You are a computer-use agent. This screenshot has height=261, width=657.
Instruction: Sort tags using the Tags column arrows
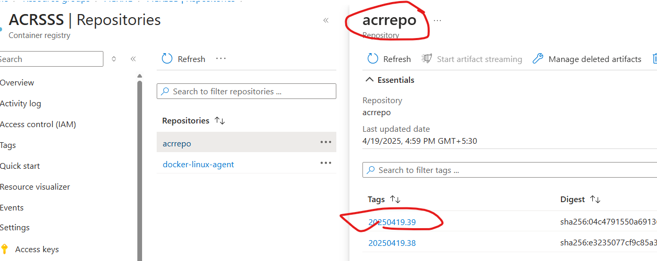[x=395, y=199]
